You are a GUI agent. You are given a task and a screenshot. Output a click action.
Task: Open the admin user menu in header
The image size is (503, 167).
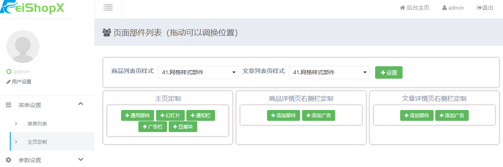453,8
